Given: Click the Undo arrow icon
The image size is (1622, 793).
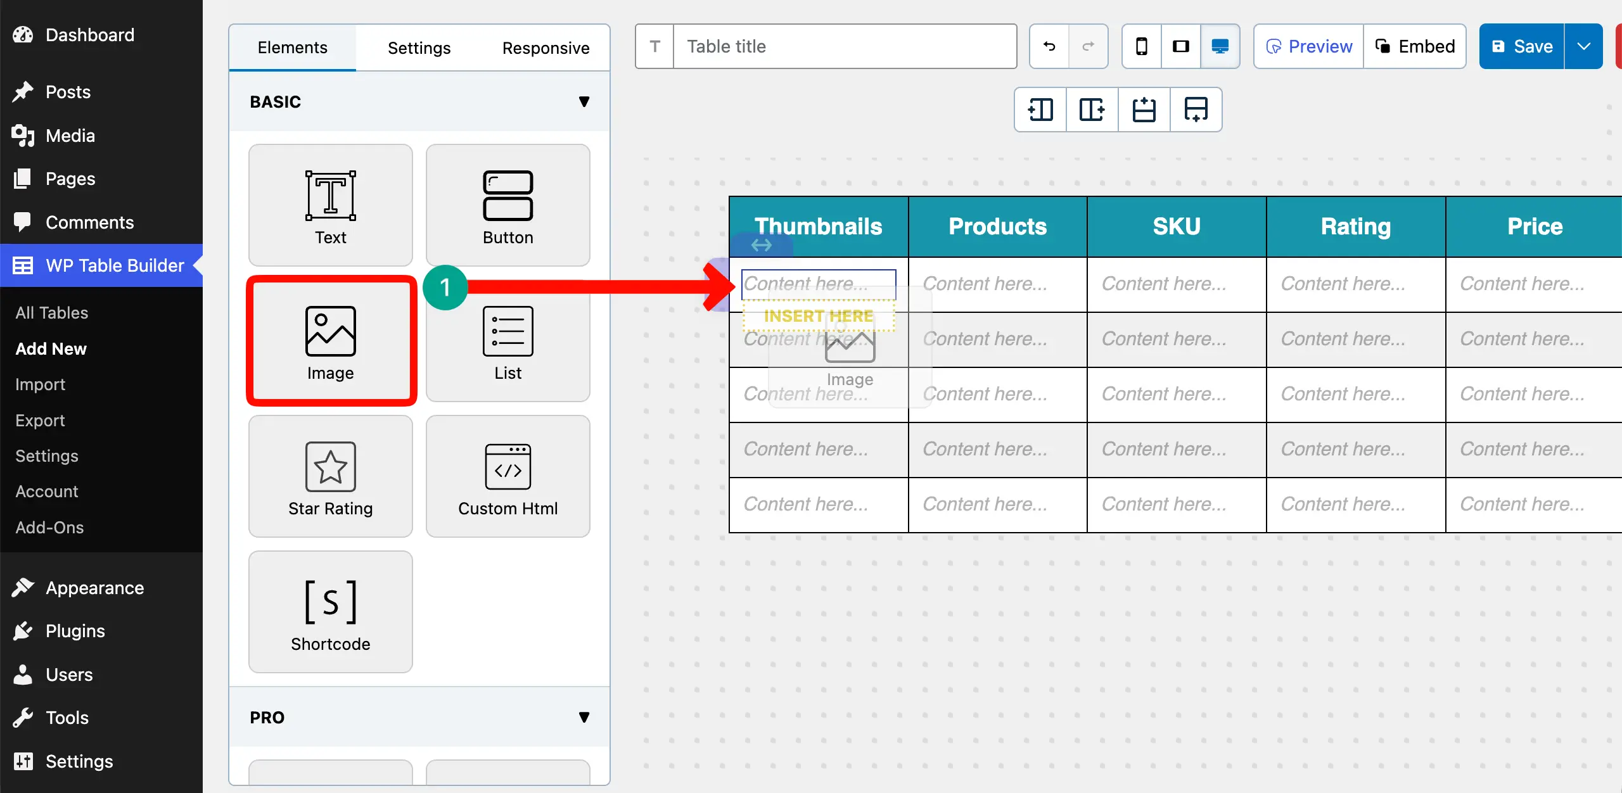Looking at the screenshot, I should (x=1048, y=46).
